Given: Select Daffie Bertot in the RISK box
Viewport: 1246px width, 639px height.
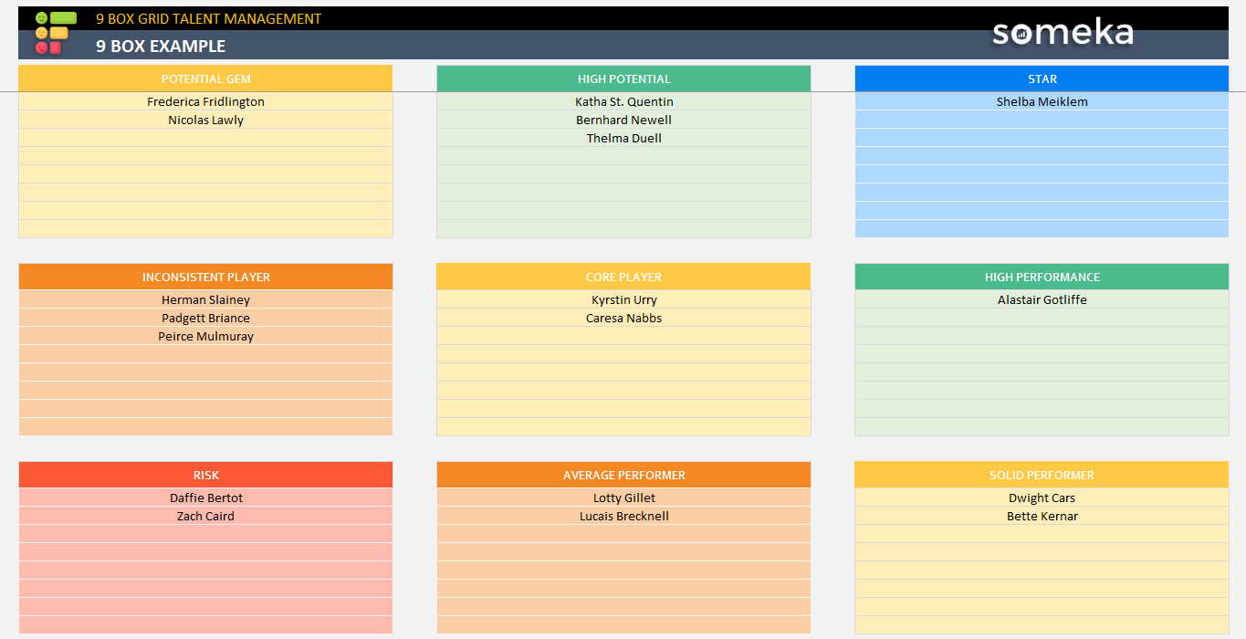Looking at the screenshot, I should point(205,498).
